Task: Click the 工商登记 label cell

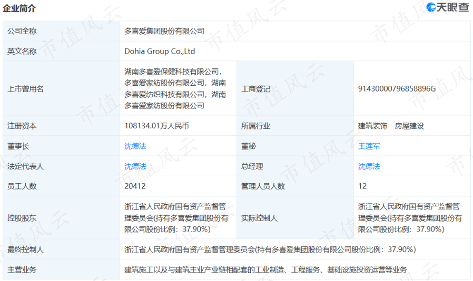Action: [295, 88]
